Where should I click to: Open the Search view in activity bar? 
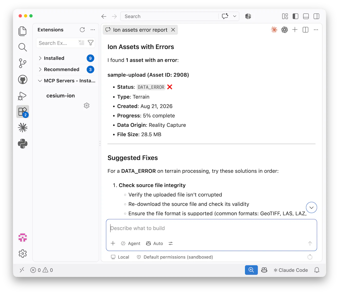click(23, 47)
